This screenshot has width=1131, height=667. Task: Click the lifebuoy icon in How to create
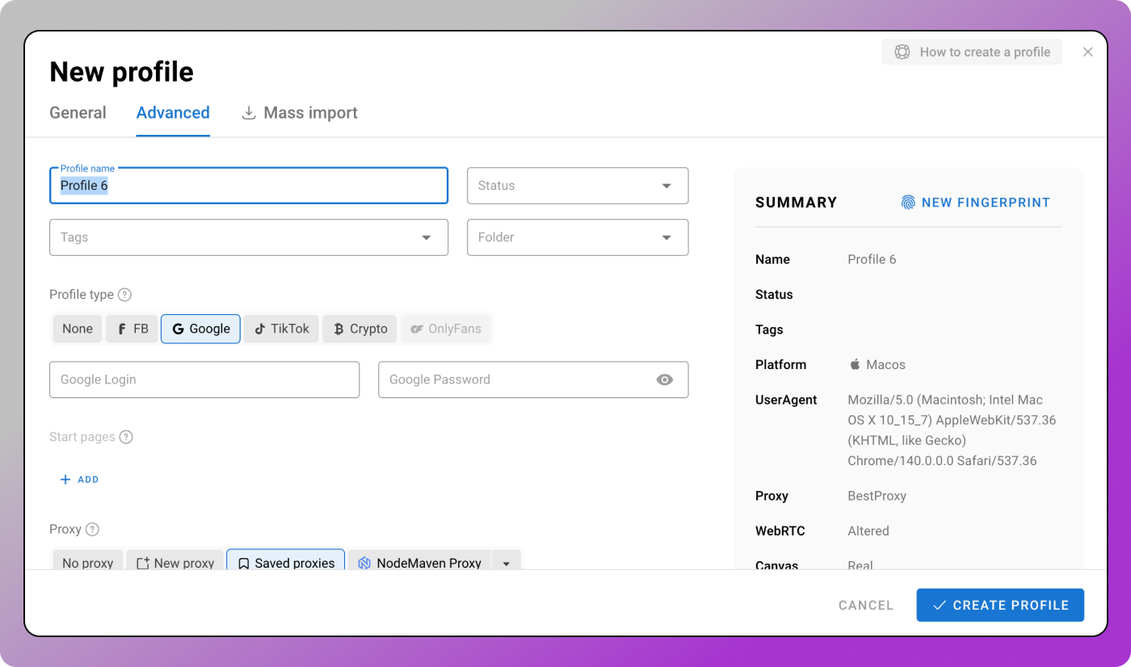(902, 52)
